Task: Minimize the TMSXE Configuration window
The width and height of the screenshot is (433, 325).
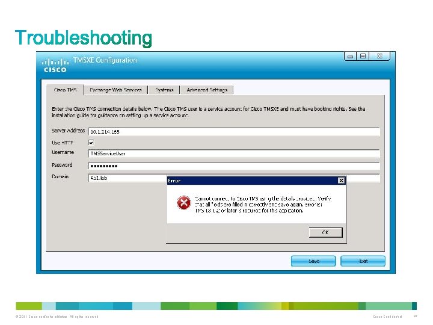Action: pyautogui.click(x=351, y=56)
